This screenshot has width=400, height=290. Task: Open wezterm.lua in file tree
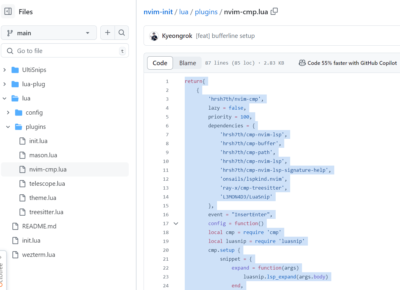38,255
